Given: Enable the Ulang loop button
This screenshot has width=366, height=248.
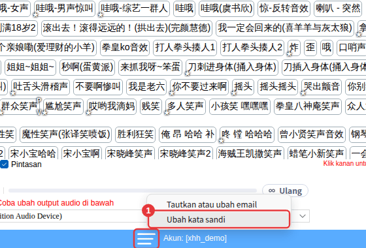Looking at the screenshot, I should coord(285,191).
